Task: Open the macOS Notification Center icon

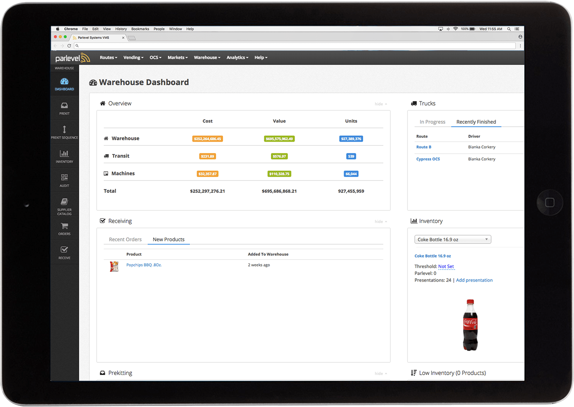Action: pyautogui.click(x=517, y=29)
